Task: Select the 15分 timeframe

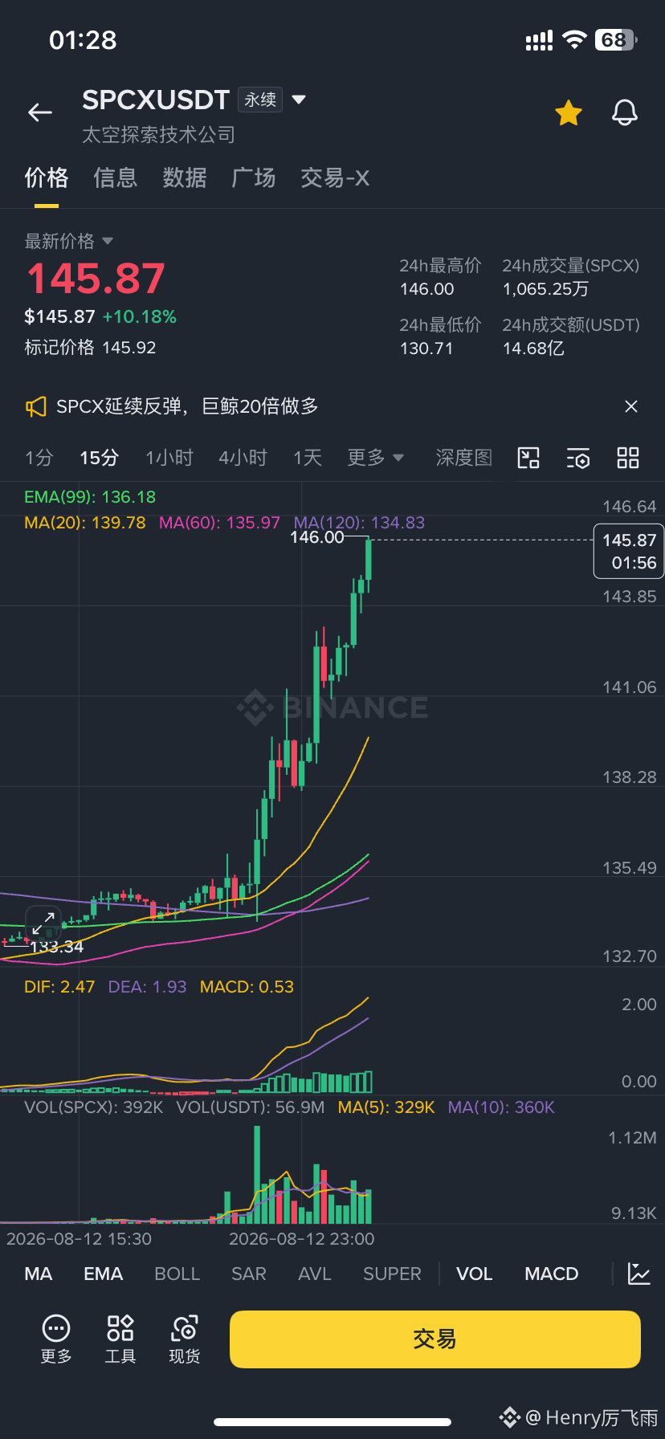Action: [x=100, y=458]
